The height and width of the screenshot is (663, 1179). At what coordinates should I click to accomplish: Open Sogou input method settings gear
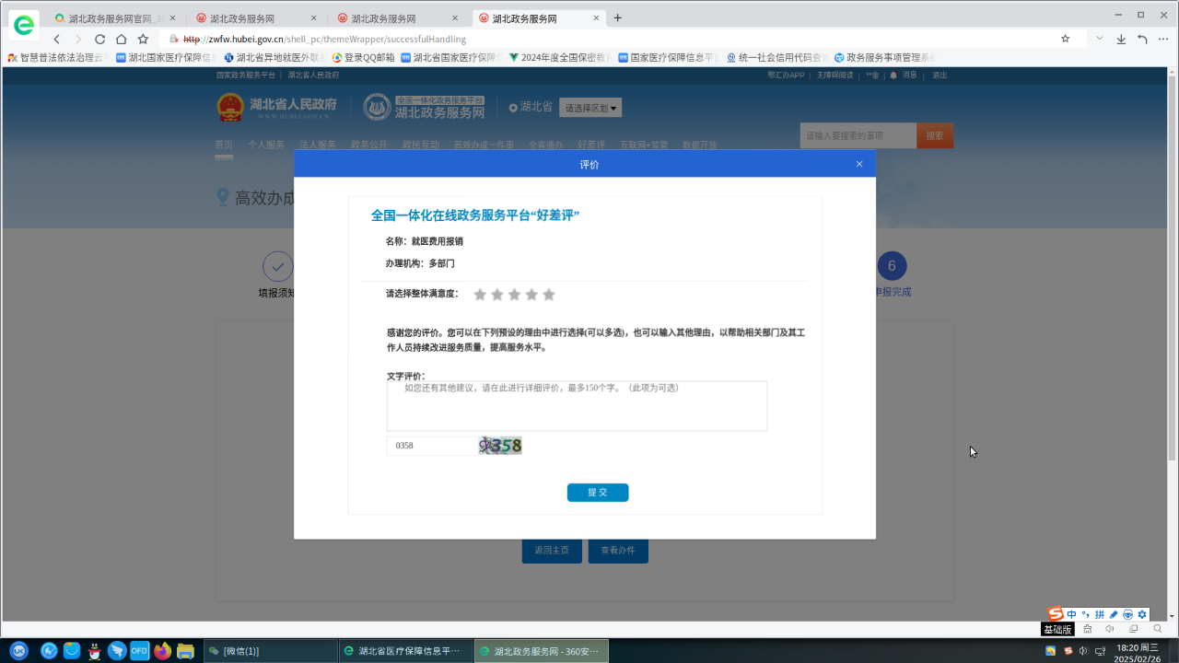pos(1142,614)
